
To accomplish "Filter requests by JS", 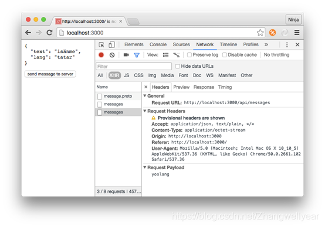I will point(126,75).
